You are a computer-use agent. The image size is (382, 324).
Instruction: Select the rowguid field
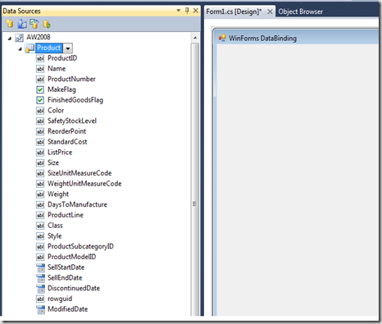[60, 299]
